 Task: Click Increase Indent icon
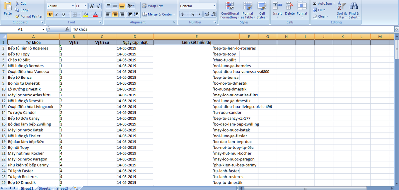[x=136, y=14]
